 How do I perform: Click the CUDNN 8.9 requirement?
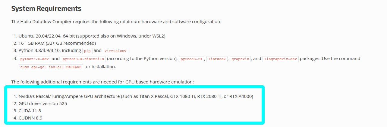coord(30,118)
